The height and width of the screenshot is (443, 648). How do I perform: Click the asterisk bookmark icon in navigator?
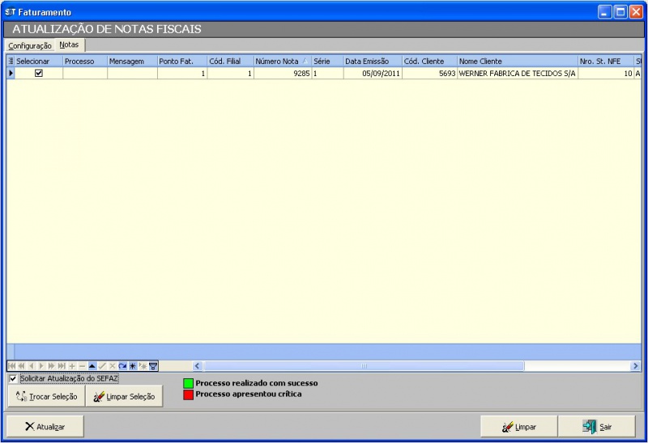133,366
